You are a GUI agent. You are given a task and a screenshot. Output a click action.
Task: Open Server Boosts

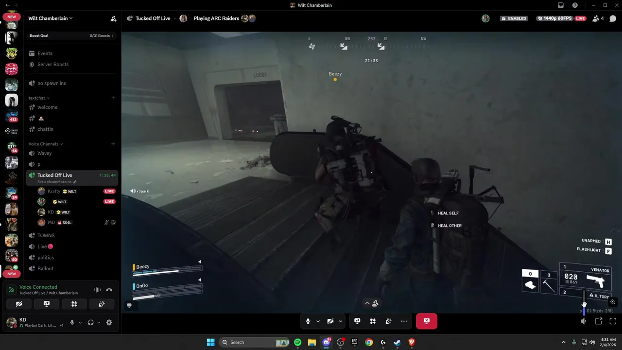72,64
